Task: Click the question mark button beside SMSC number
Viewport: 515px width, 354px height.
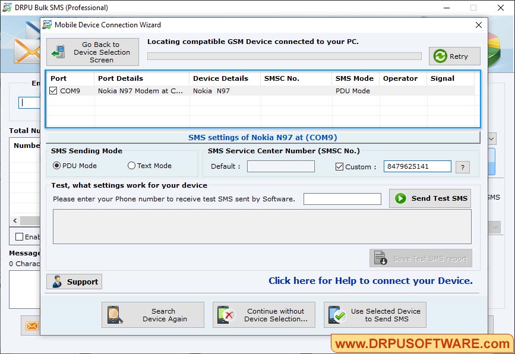Action: [x=462, y=167]
